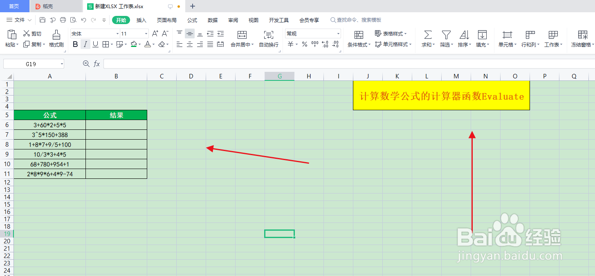The image size is (595, 276).
Task: Click the plus button for new tab
Action: pyautogui.click(x=193, y=6)
